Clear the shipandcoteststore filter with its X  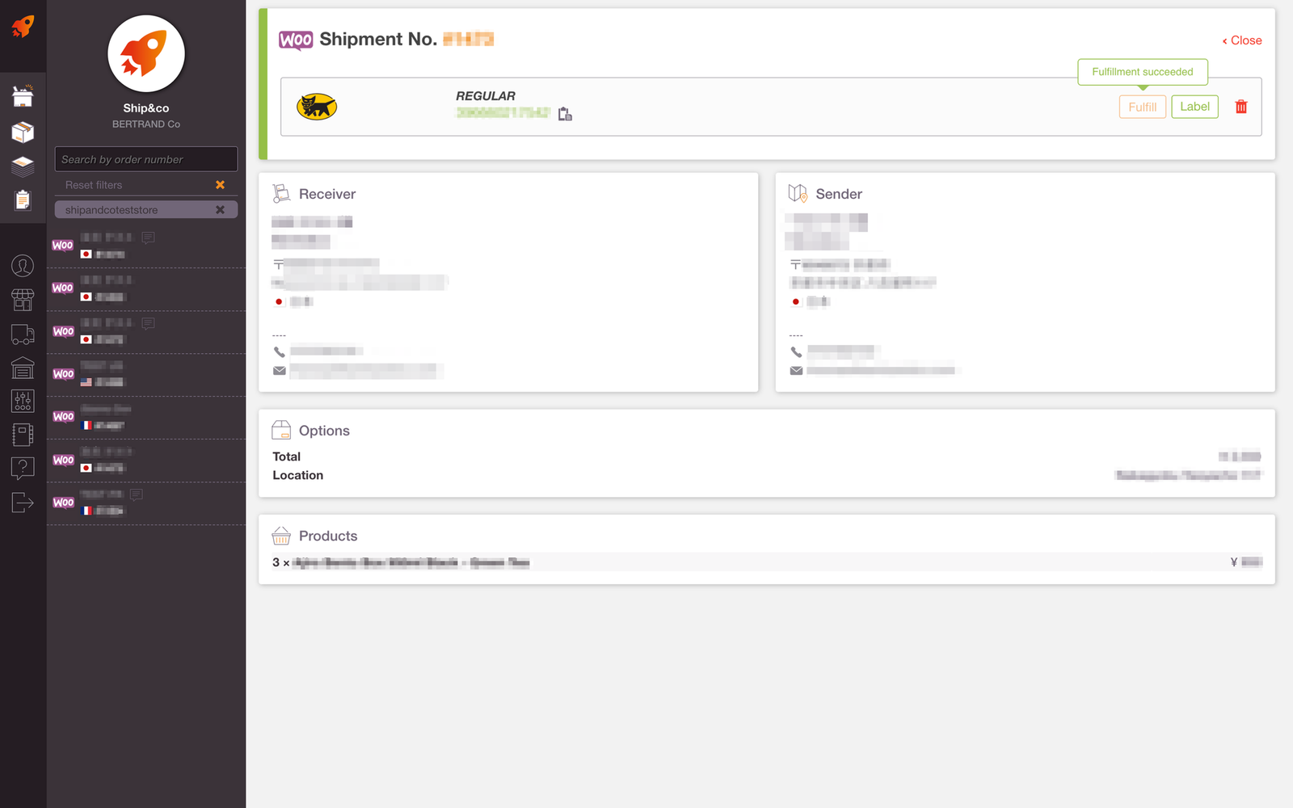pos(220,209)
